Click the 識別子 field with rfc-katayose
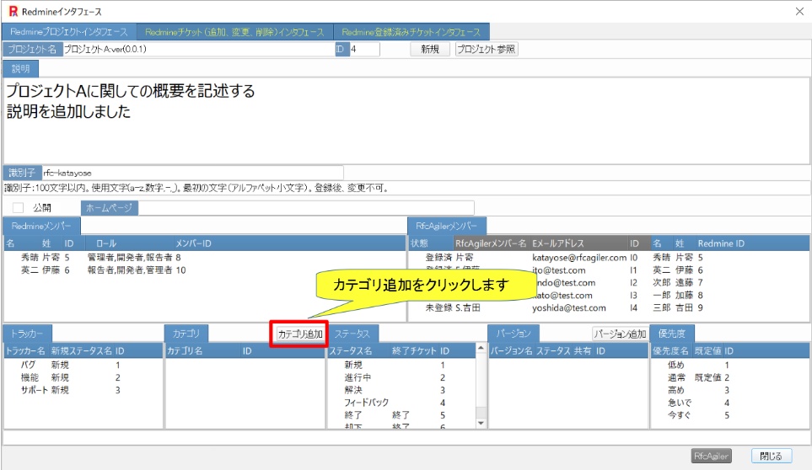The width and height of the screenshot is (812, 470). [x=192, y=173]
